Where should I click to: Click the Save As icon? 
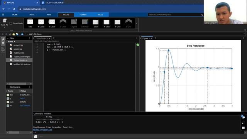[x=4, y=20]
